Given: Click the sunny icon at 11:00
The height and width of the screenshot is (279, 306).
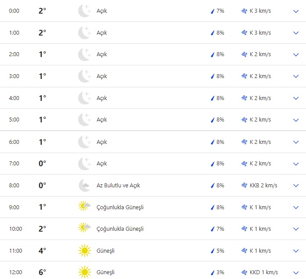Looking at the screenshot, I should 84,250.
